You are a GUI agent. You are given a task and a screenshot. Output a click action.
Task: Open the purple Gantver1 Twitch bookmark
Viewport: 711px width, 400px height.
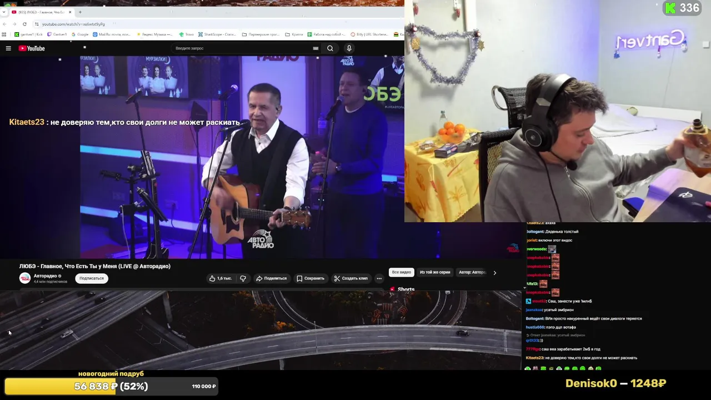pyautogui.click(x=57, y=34)
